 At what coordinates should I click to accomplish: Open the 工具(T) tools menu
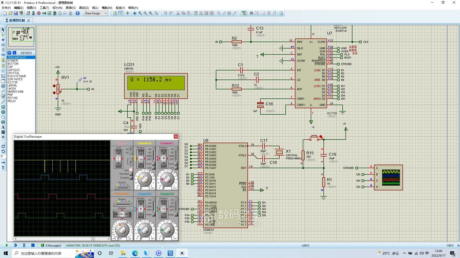(x=44, y=8)
